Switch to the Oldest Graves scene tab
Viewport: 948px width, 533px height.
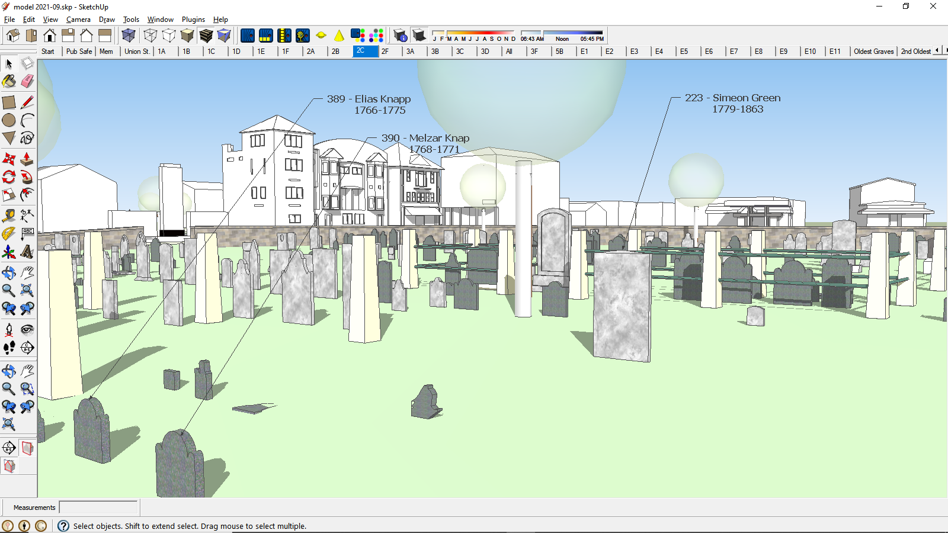coord(873,52)
